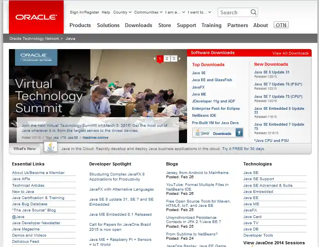The image size is (319, 247).
Task: Select carousel slide 2 indicator
Action: point(166,58)
